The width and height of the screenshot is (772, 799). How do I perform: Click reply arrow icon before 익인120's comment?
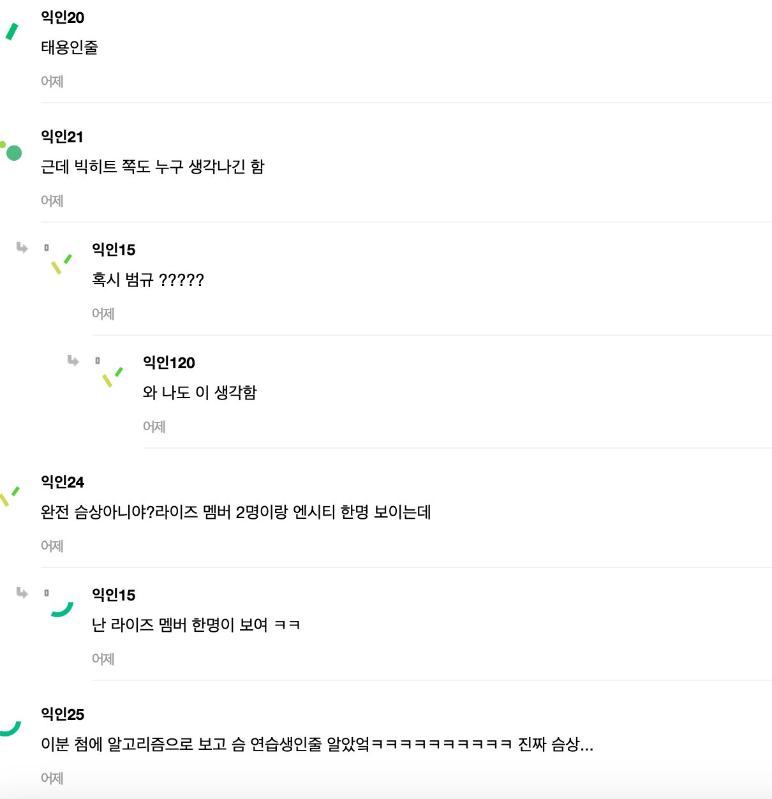(73, 361)
